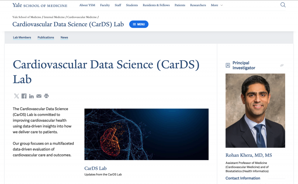Expand the More dropdown in navigation
Screen dimensions: 298x184
[217, 5]
